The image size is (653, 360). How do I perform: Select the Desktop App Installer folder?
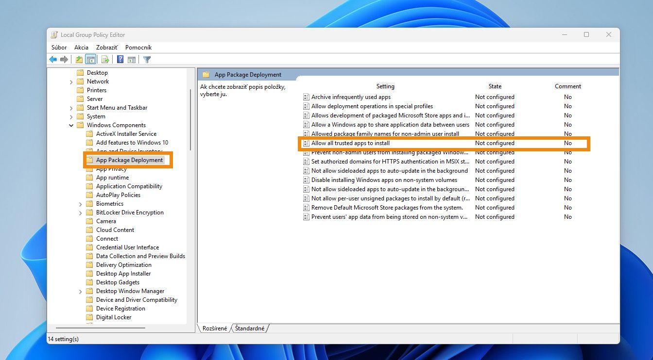(x=123, y=274)
